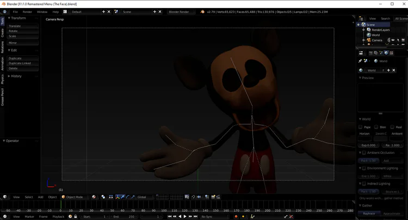Image resolution: width=408 pixels, height=220 pixels.
Task: Expand the History panel
Action: tap(9, 76)
